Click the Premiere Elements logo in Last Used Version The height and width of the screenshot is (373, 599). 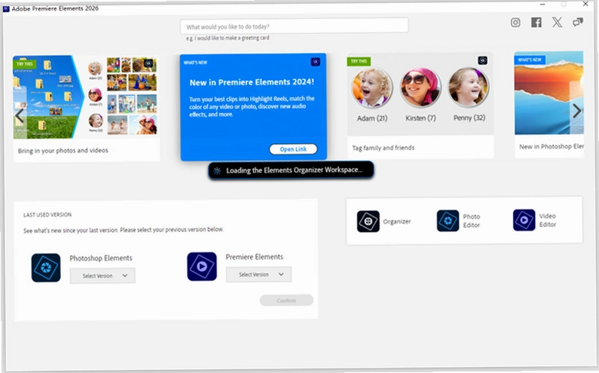[x=202, y=266]
